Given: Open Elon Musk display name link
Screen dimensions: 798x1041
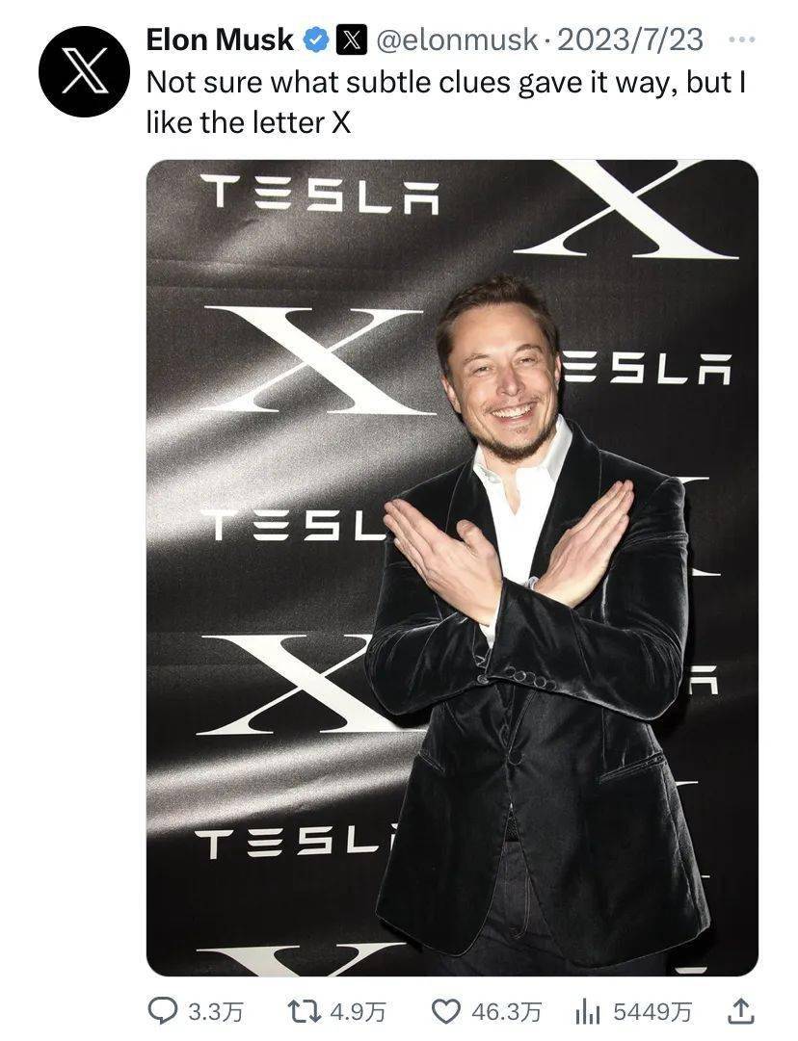Looking at the screenshot, I should coord(220,39).
